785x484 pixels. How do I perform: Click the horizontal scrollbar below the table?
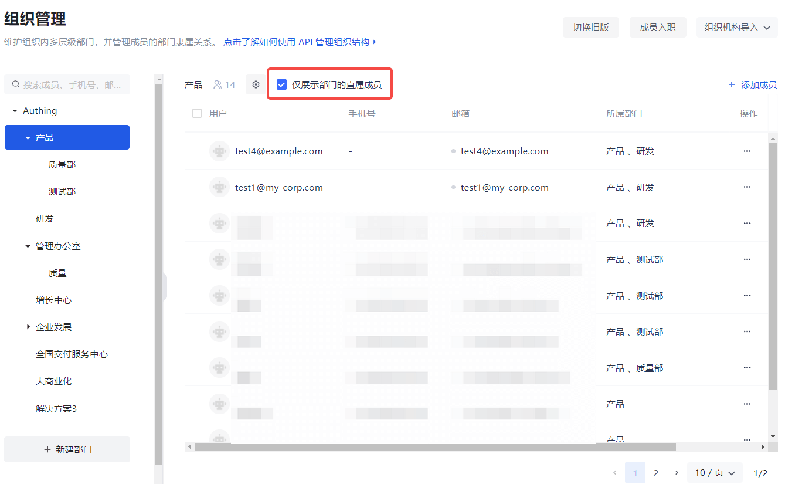[x=434, y=447]
